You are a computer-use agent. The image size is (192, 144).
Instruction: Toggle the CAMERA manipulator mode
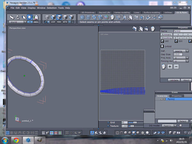coord(36,22)
